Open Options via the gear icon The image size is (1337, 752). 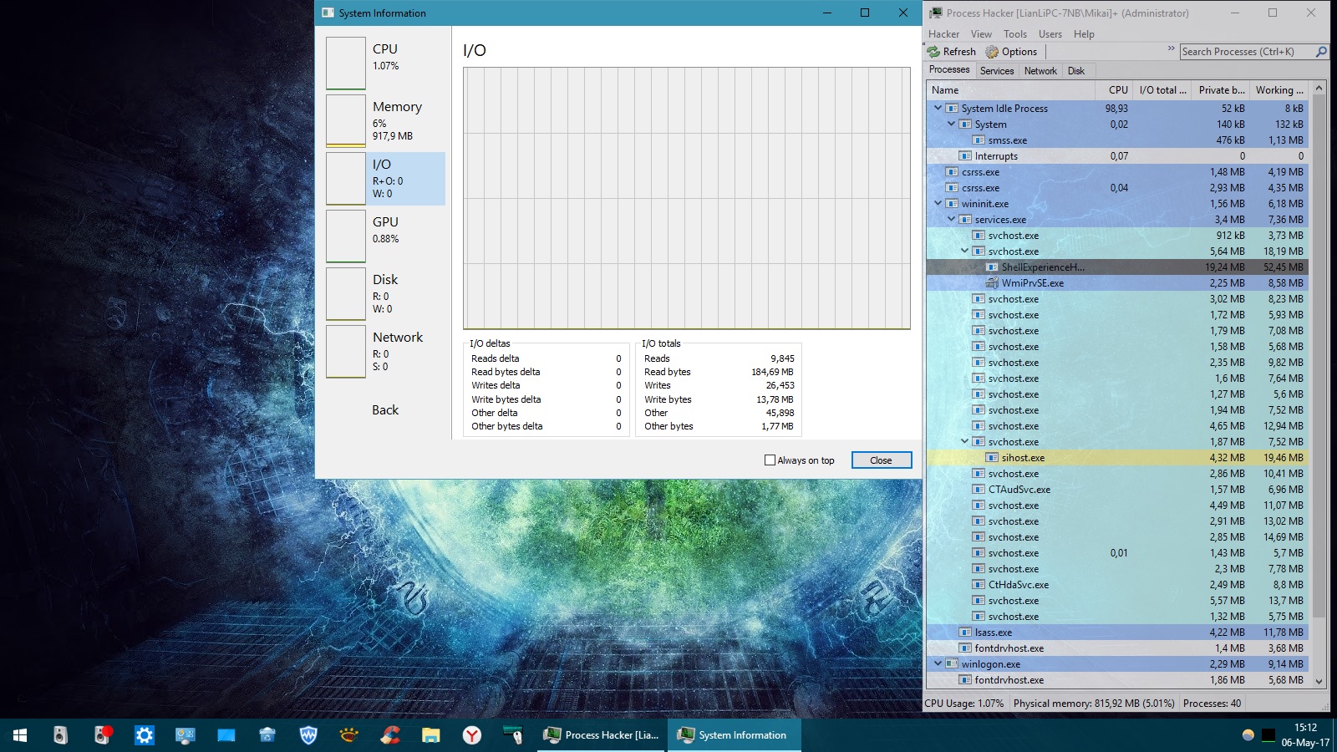[992, 52]
